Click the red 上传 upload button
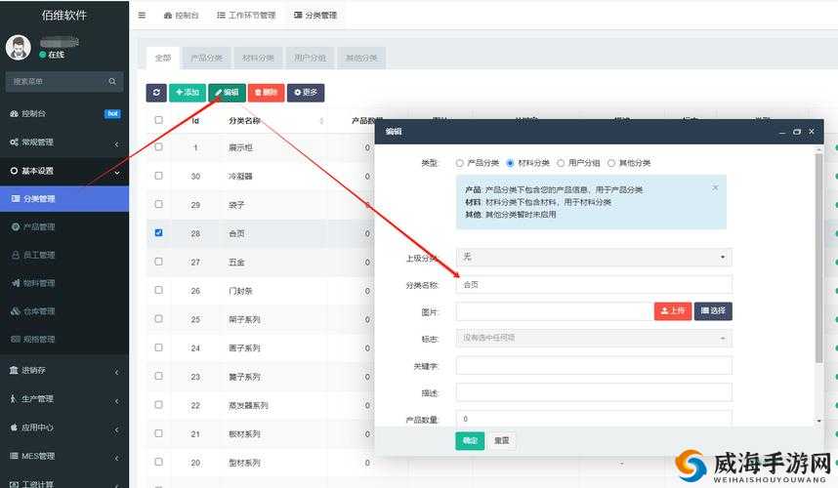Viewport: 838px width, 488px height. pos(673,310)
